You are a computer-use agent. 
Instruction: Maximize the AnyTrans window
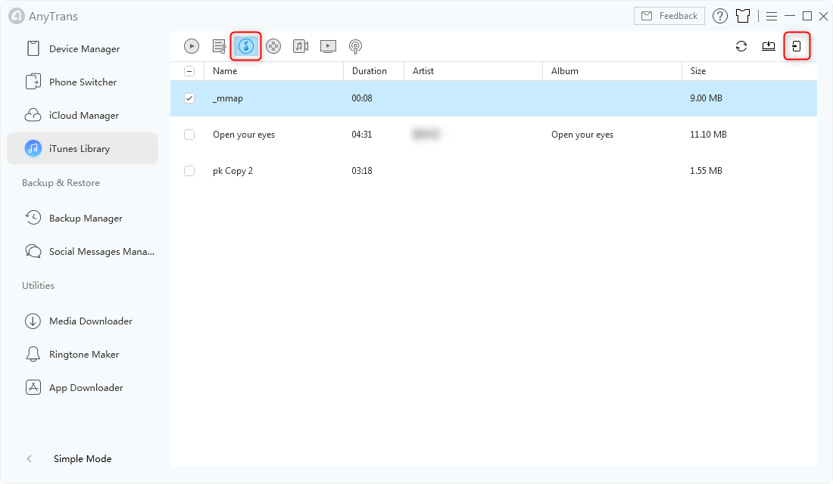click(807, 16)
